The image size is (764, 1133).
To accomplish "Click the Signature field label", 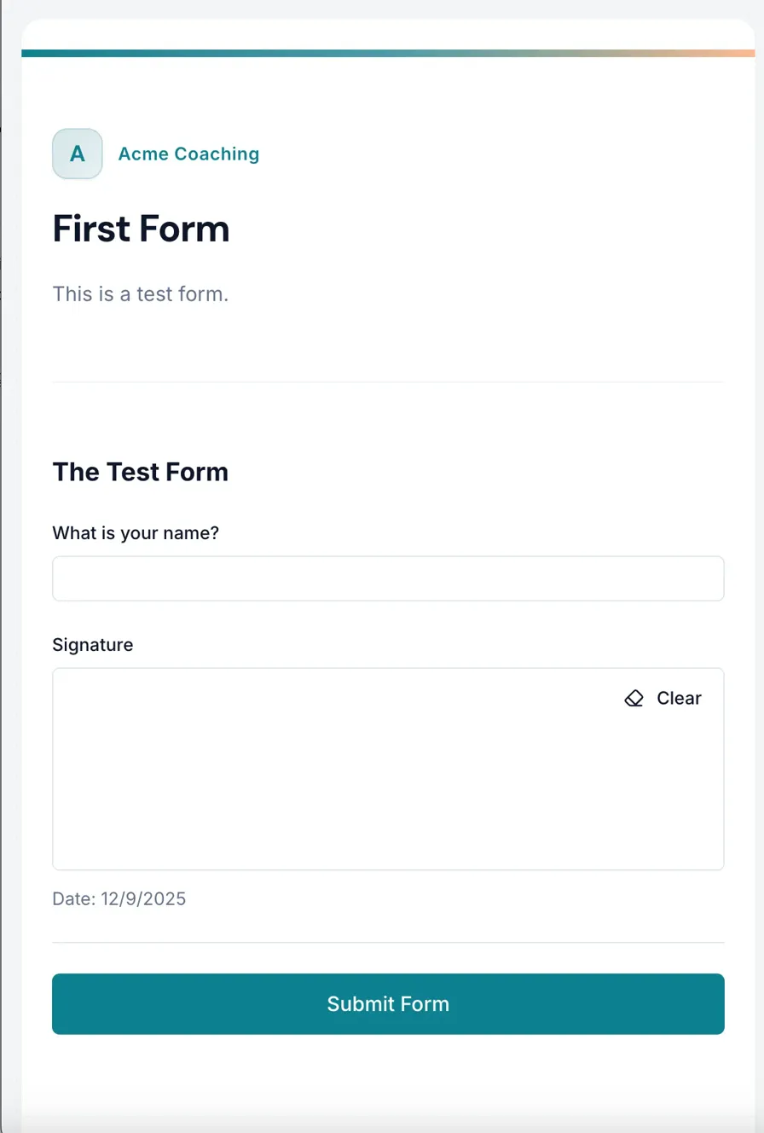I will [92, 644].
